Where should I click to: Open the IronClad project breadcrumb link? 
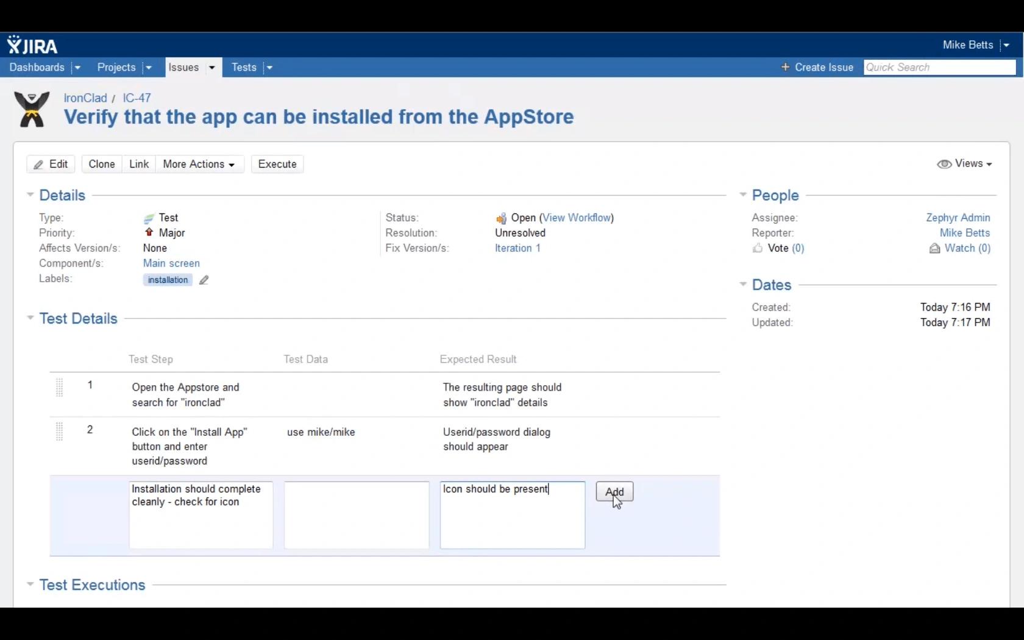tap(85, 98)
